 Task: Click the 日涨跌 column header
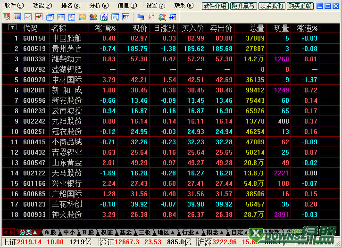(x=165, y=28)
